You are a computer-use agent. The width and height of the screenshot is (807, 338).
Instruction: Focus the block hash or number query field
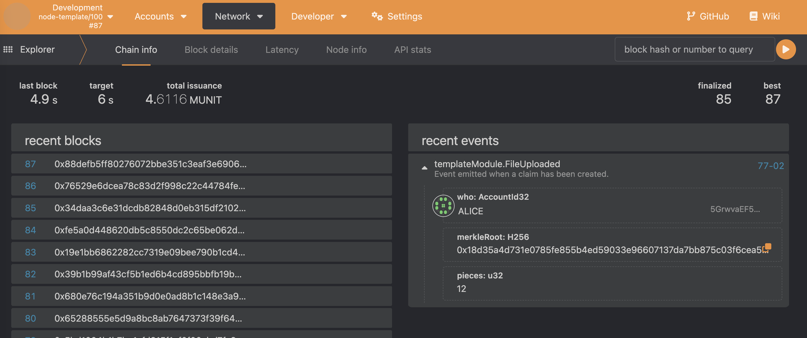tap(694, 49)
